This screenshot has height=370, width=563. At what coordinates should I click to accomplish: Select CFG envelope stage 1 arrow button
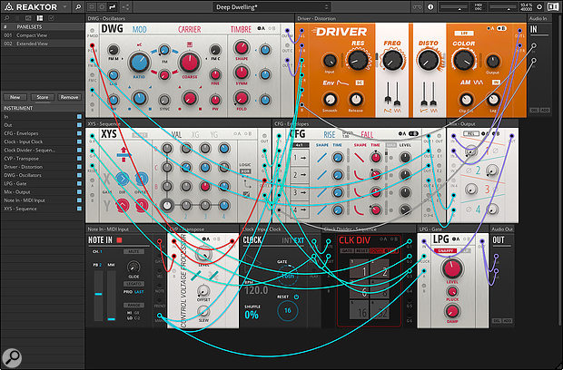(300, 158)
